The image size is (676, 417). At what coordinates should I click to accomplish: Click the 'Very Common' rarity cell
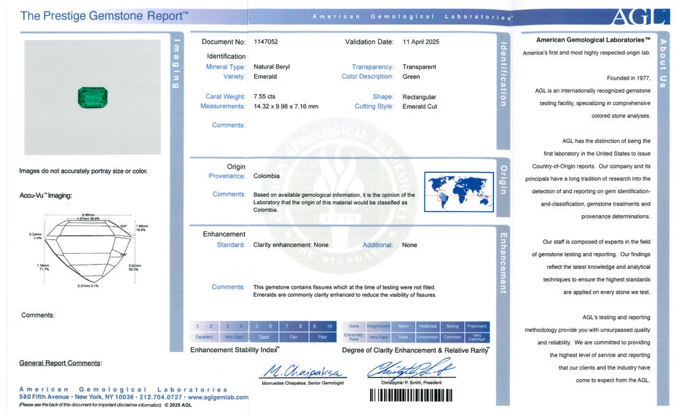(477, 337)
